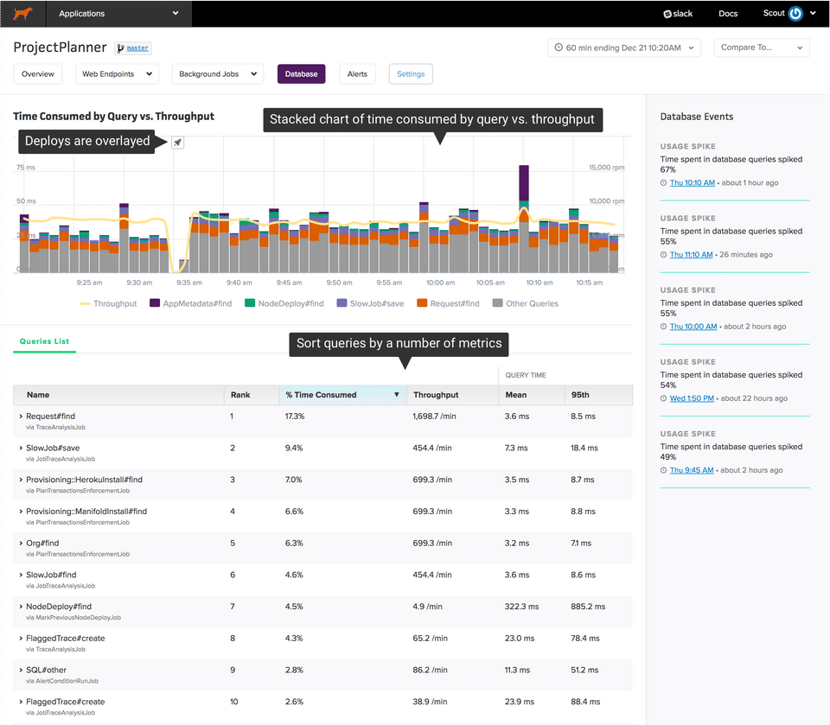The height and width of the screenshot is (725, 830).
Task: Sort the table by Throughput column header
Action: pos(436,395)
